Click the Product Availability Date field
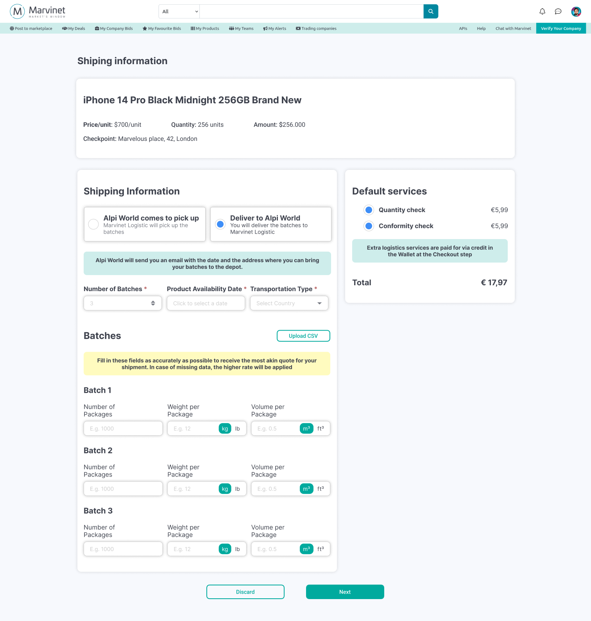591x621 pixels. click(x=206, y=303)
